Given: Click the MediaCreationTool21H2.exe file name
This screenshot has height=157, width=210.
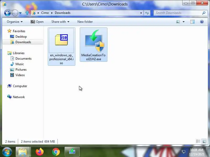Looking at the screenshot, I should pyautogui.click(x=93, y=57).
